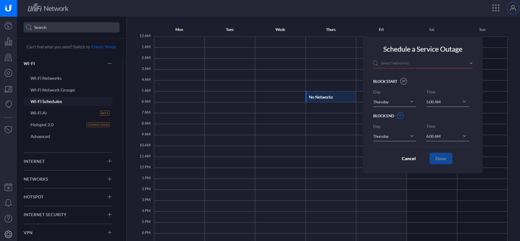Image resolution: width=520 pixels, height=241 pixels.
Task: Click the Block Start Wi-Fi off icon
Action: point(403,81)
